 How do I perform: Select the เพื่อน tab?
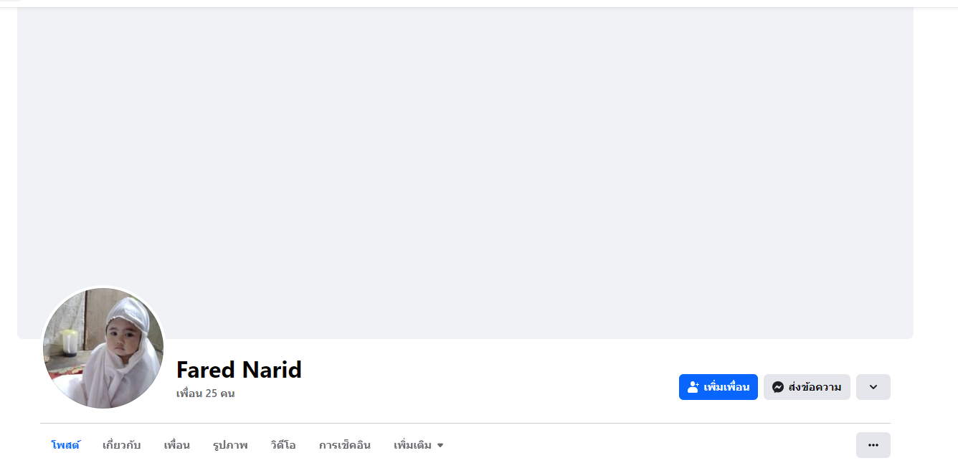click(x=177, y=445)
